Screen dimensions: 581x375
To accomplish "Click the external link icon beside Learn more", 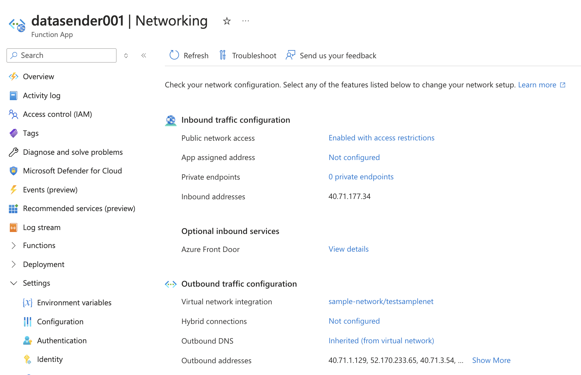I will [x=563, y=85].
